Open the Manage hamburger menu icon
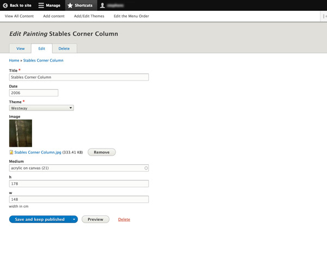The height and width of the screenshot is (254, 327). [x=41, y=5]
